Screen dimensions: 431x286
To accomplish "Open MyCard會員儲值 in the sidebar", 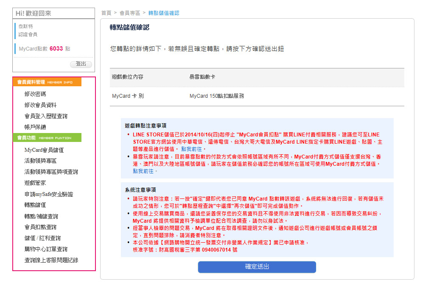I will pyautogui.click(x=44, y=150).
